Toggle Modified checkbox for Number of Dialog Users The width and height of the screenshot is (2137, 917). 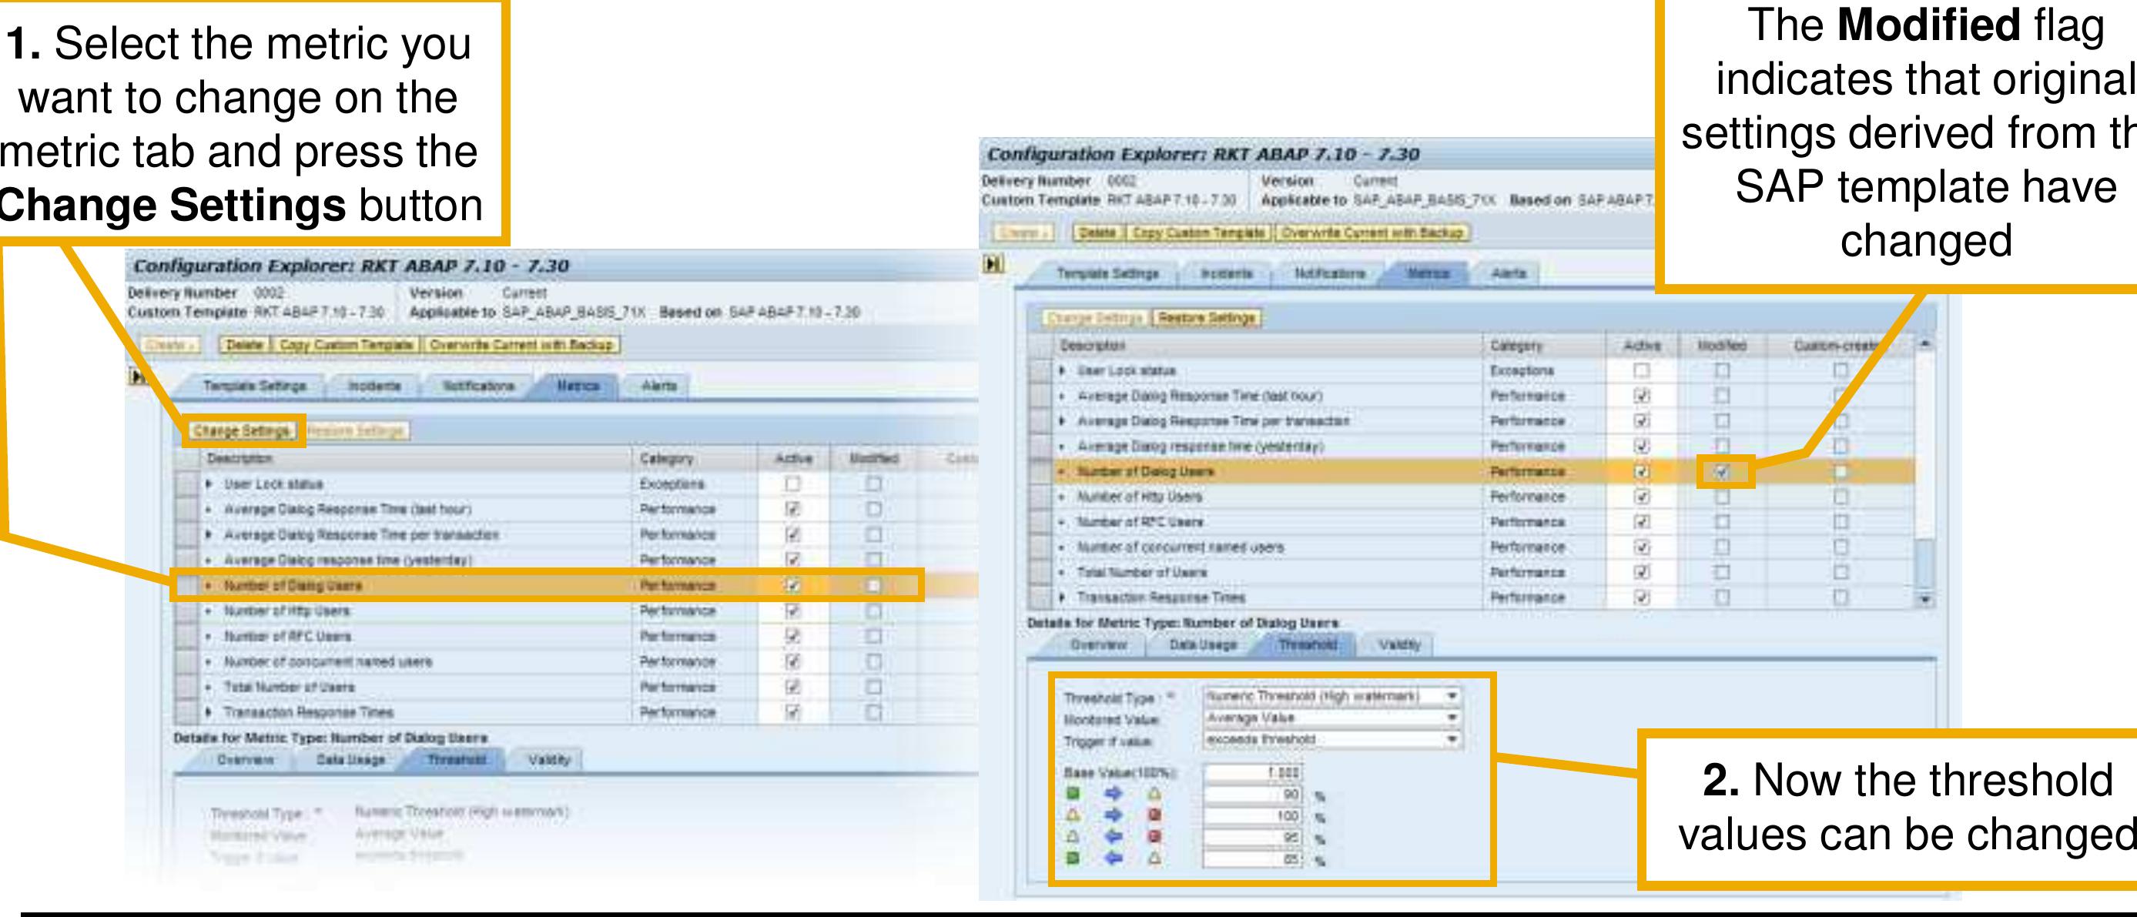click(1722, 472)
